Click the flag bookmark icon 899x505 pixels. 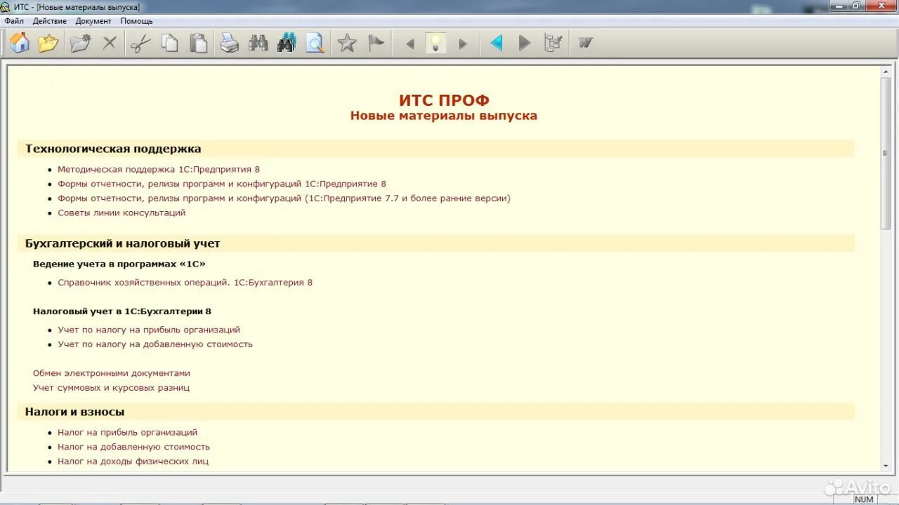point(376,43)
